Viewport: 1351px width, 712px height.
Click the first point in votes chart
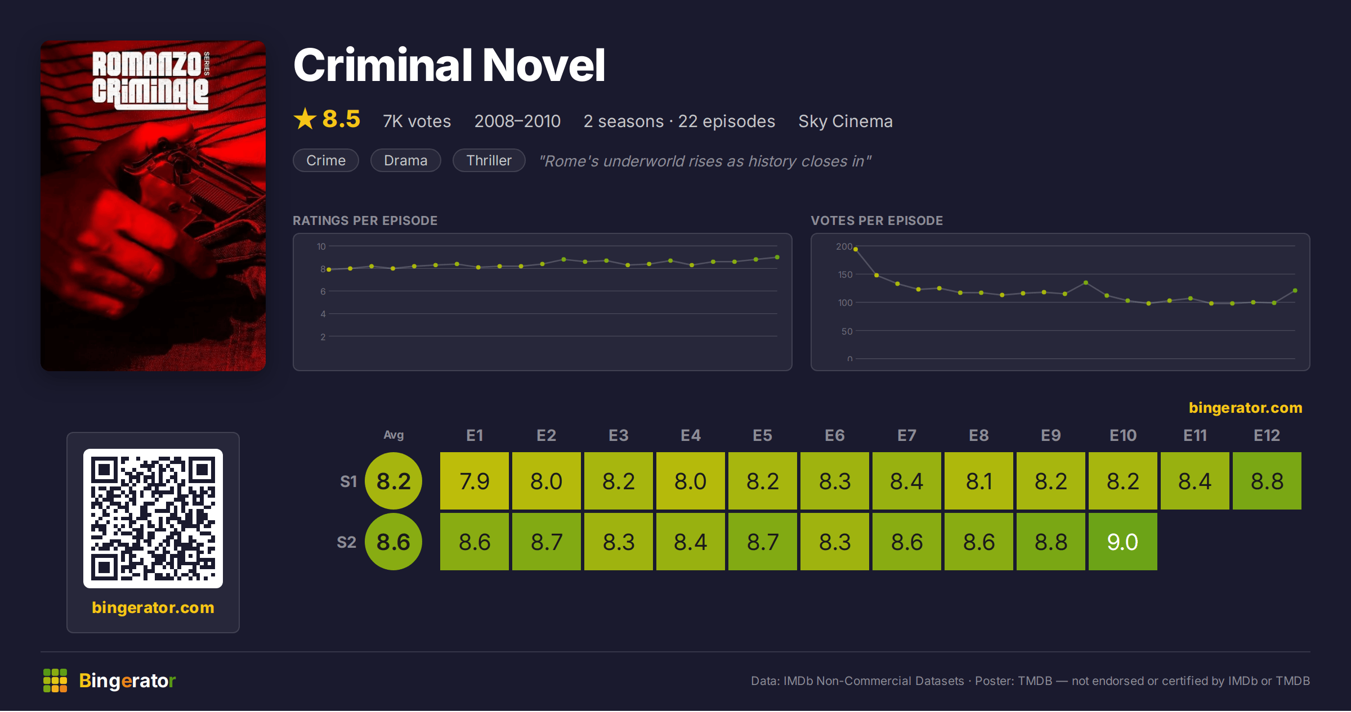pyautogui.click(x=856, y=249)
